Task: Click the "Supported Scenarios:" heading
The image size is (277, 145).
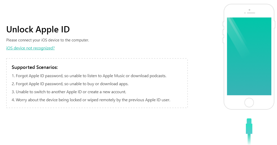Action: (x=35, y=67)
